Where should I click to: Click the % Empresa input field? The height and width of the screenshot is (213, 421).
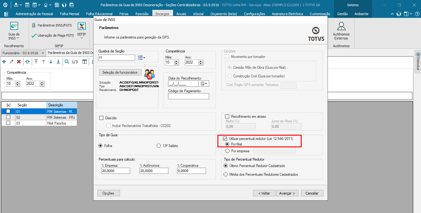tap(116, 171)
